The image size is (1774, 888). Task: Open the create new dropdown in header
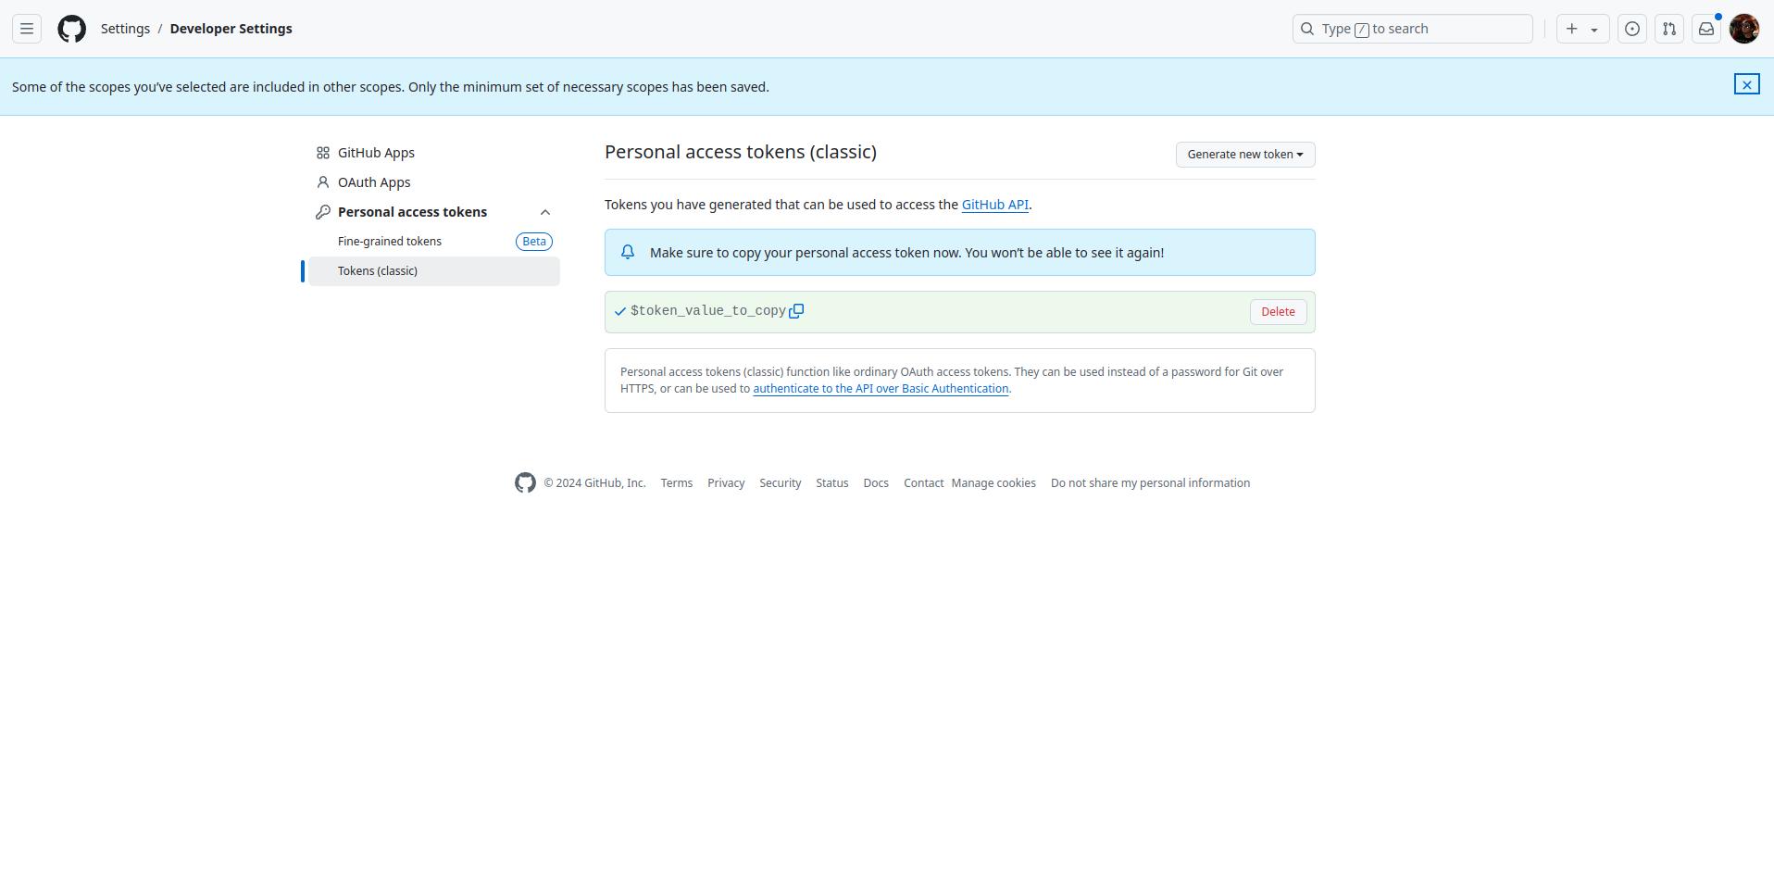point(1581,29)
